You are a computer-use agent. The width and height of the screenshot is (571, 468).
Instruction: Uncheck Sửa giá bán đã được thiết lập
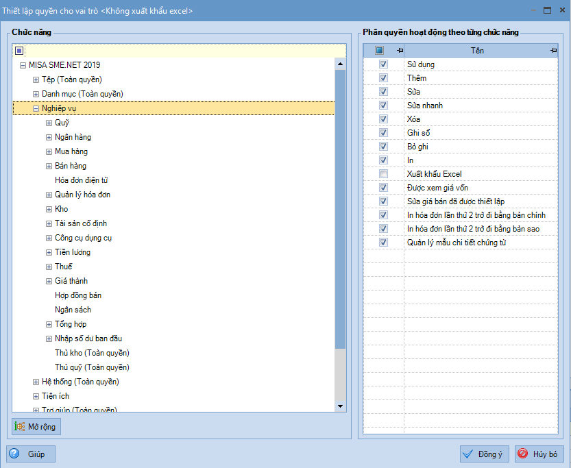coord(383,201)
